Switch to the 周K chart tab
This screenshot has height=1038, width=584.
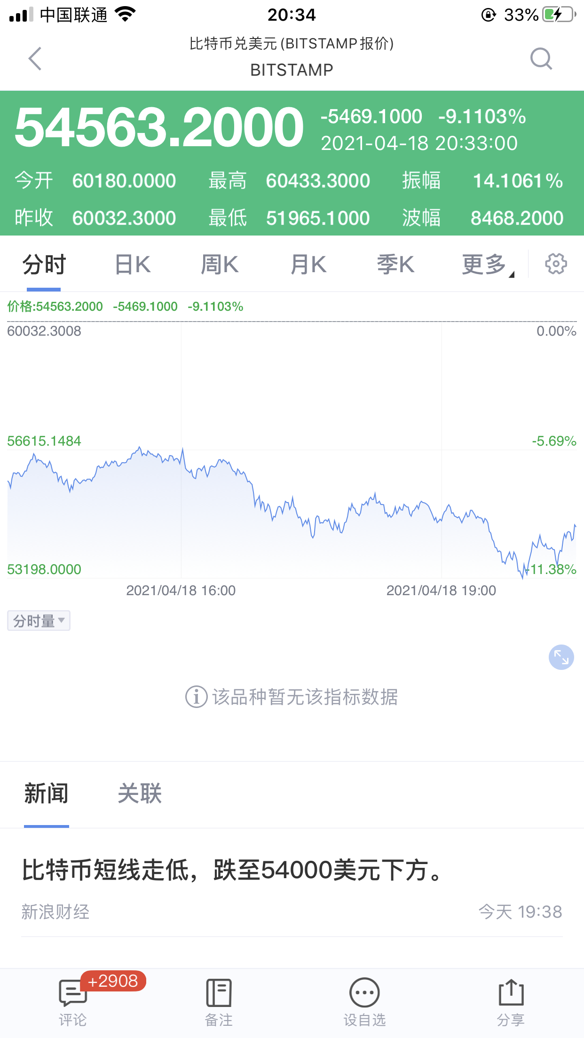(x=220, y=265)
